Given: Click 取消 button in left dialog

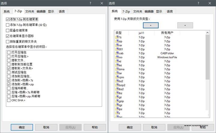Looking at the screenshot, I should point(46,127).
